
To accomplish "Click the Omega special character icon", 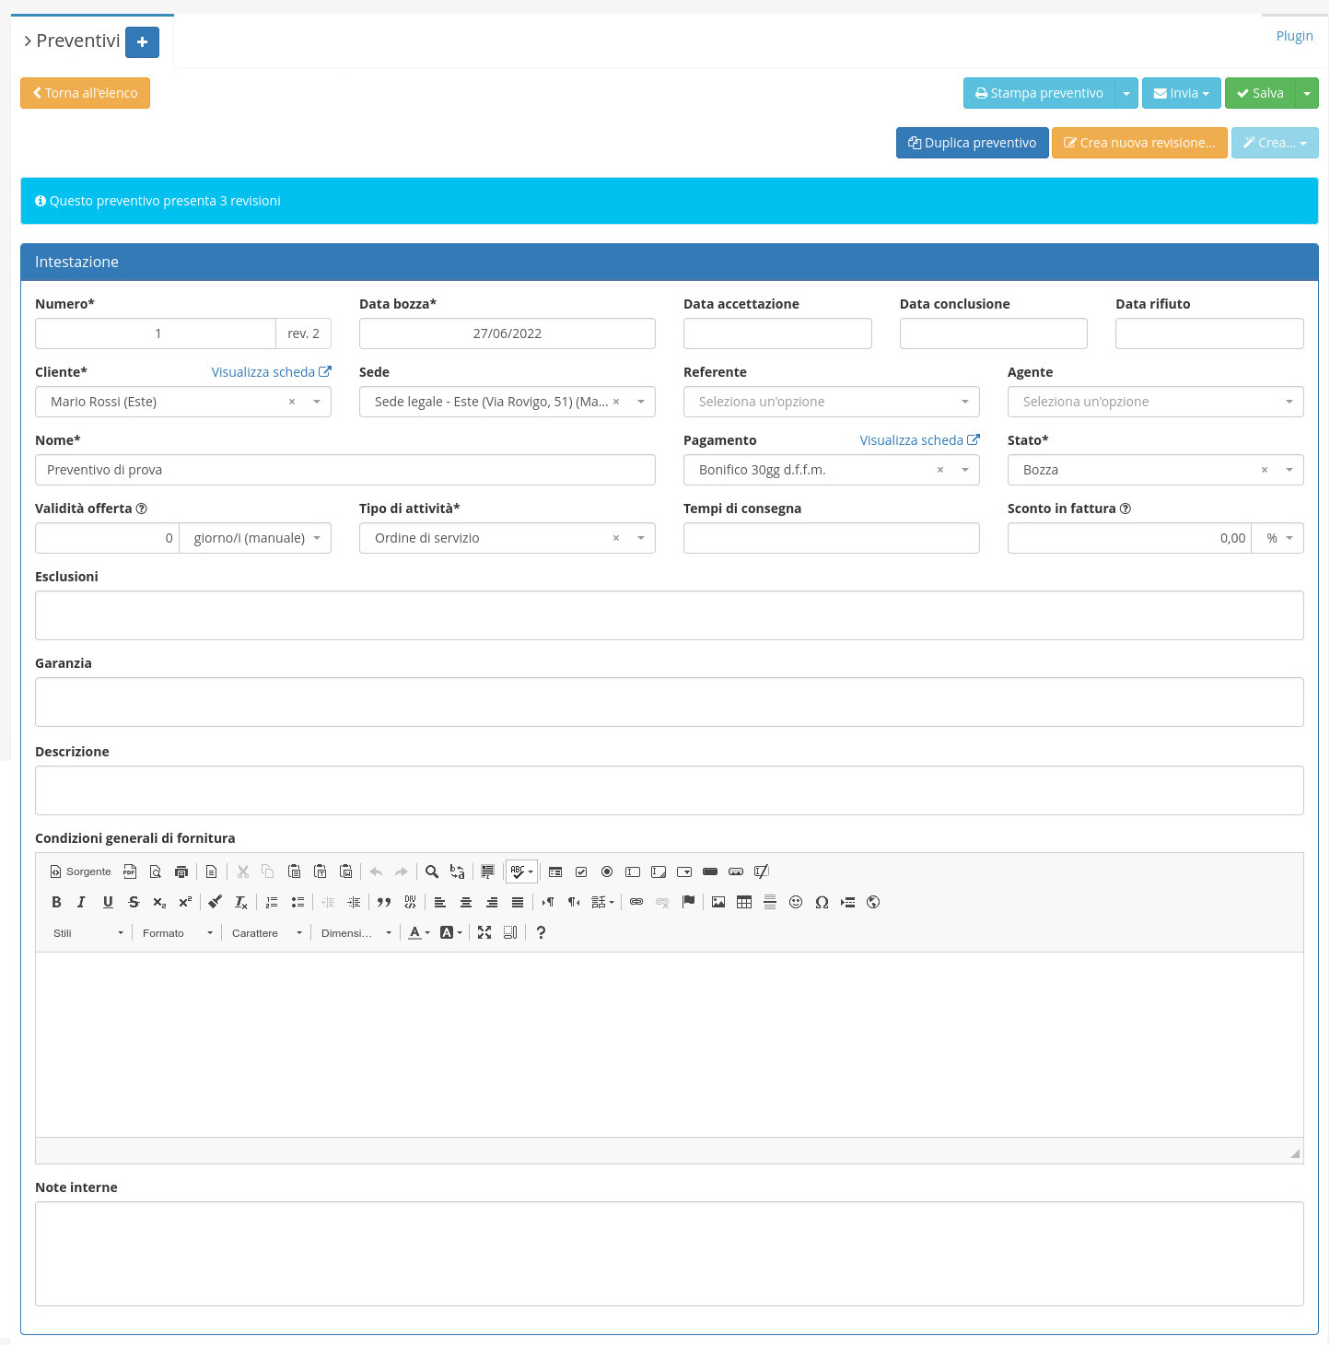I will pos(822,903).
